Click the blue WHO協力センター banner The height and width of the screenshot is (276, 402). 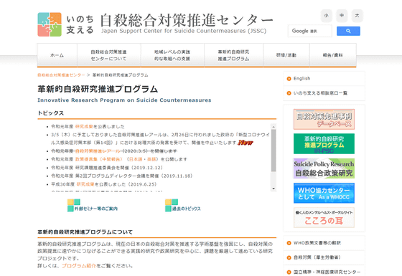(324, 193)
